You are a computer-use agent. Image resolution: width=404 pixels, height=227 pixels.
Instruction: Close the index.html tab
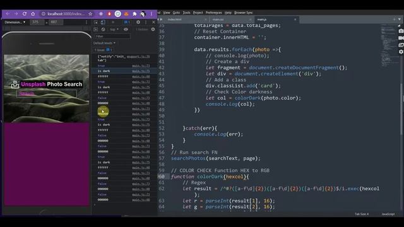coord(206,20)
